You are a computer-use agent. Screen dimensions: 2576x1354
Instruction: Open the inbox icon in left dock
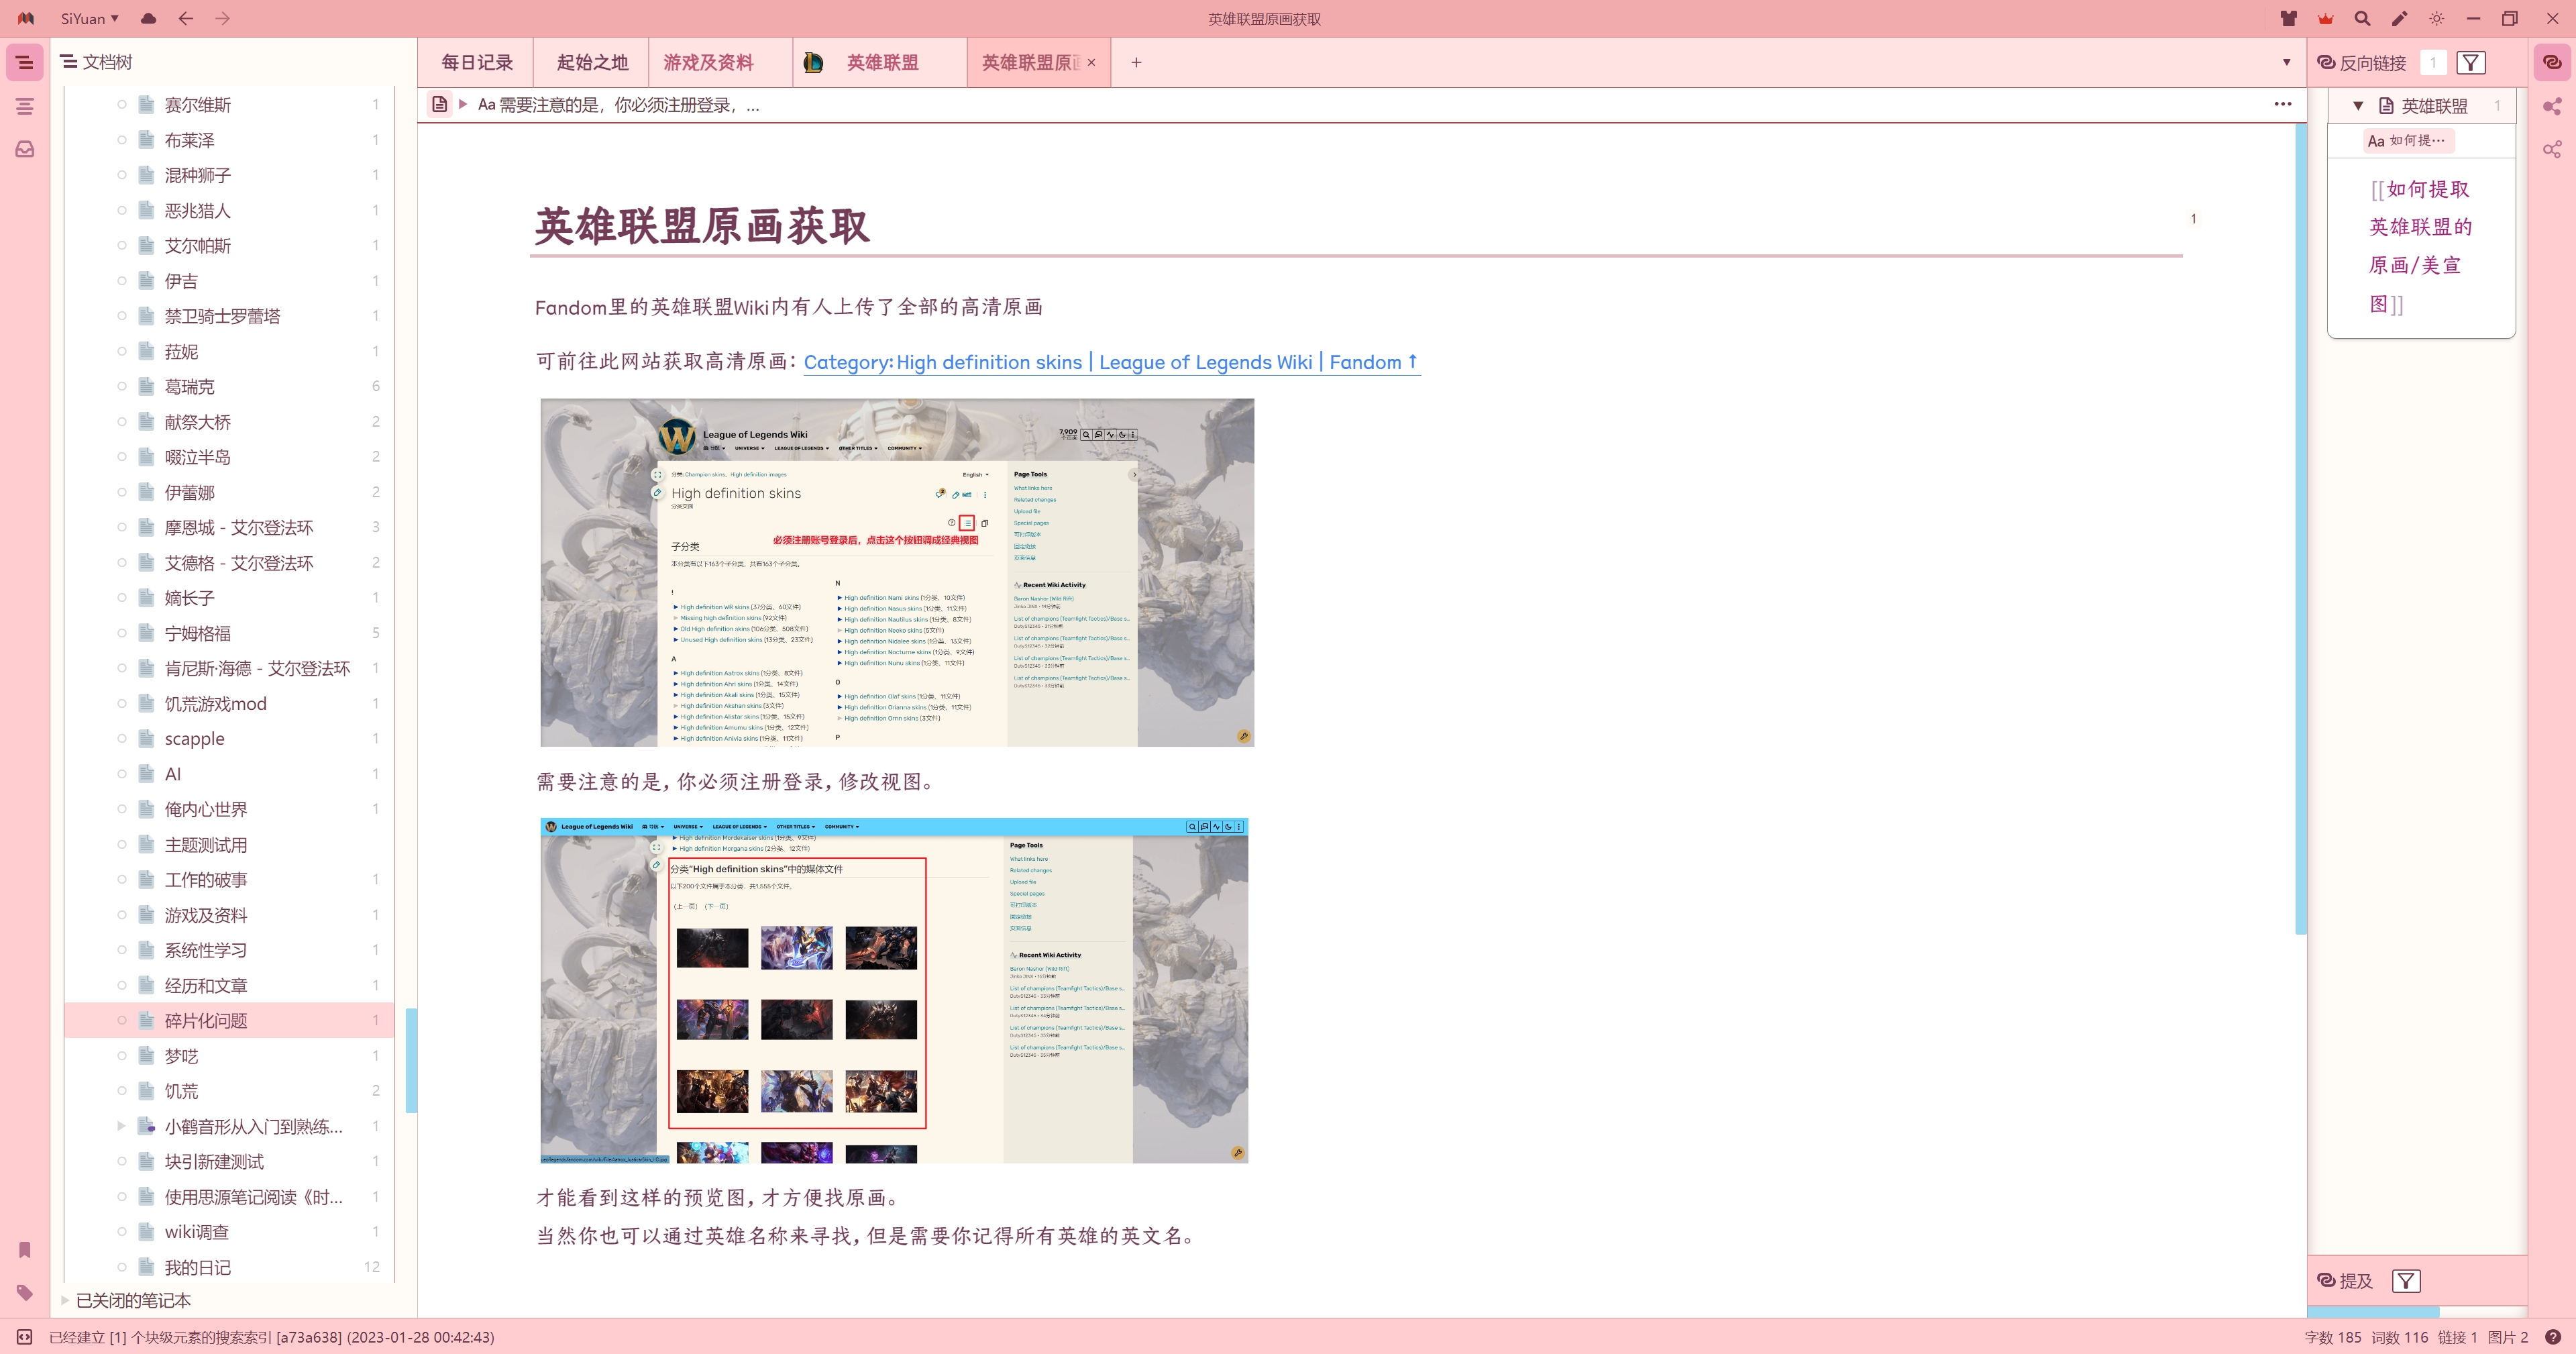tap(25, 149)
